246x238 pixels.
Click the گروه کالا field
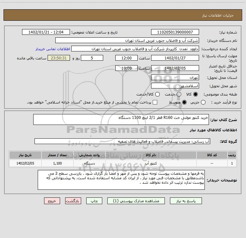122,141
